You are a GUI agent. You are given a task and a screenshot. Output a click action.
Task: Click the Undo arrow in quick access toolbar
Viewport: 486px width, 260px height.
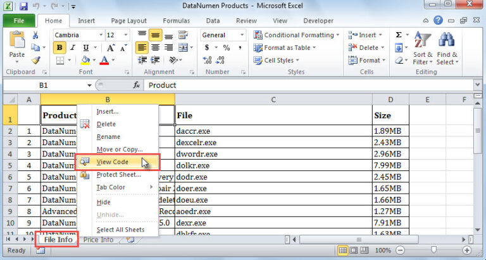click(x=36, y=6)
